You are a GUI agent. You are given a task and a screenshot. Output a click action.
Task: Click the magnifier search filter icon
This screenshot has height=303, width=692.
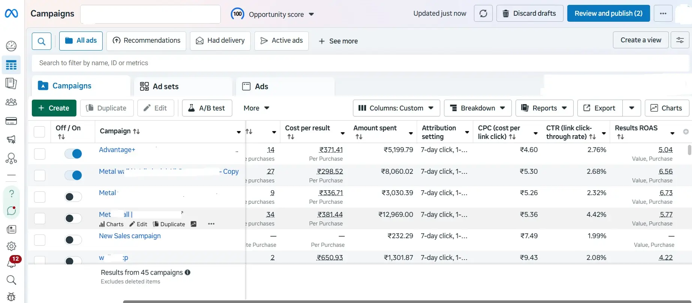pos(42,41)
